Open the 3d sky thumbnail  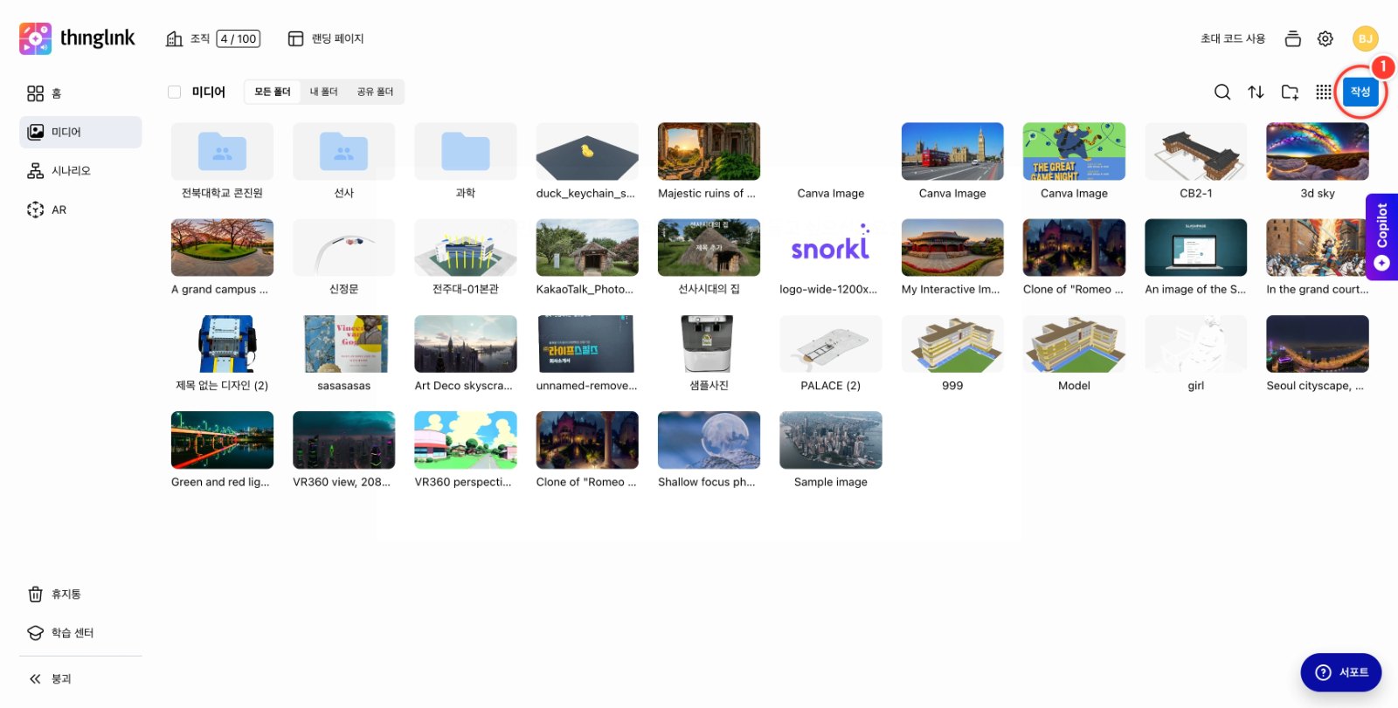[x=1317, y=151]
